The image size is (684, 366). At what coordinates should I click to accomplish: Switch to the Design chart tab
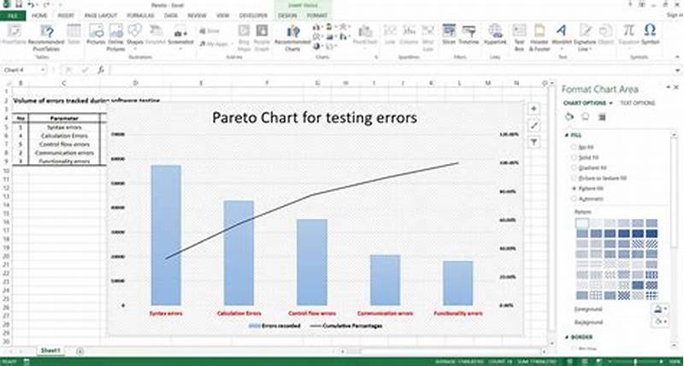287,15
